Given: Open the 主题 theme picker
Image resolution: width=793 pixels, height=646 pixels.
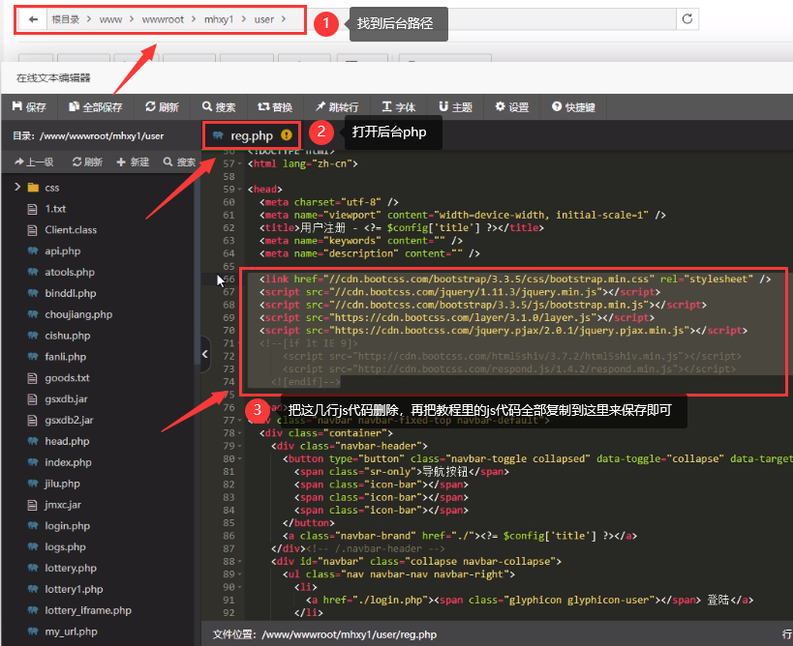Looking at the screenshot, I should click(455, 106).
